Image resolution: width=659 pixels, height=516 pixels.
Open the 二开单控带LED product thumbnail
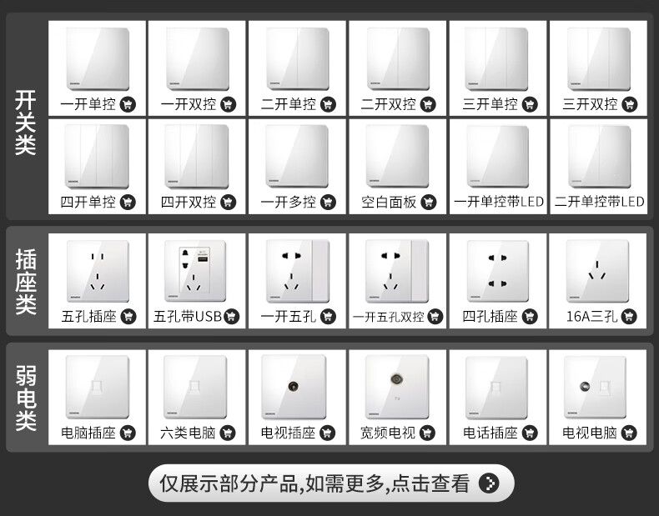[599, 156]
